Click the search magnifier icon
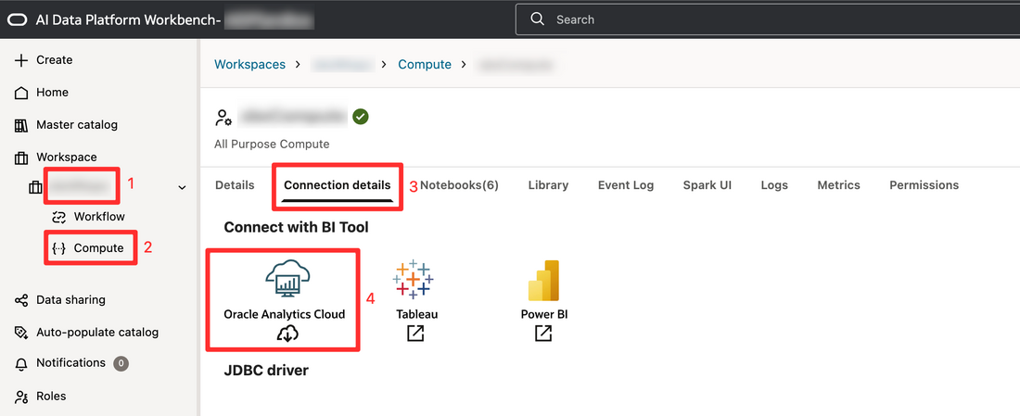The width and height of the screenshot is (1020, 416). (537, 19)
